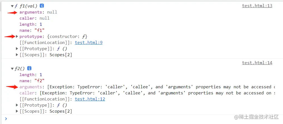Open the test.html:13 source link
This screenshot has width=283, height=124.
tap(257, 6)
